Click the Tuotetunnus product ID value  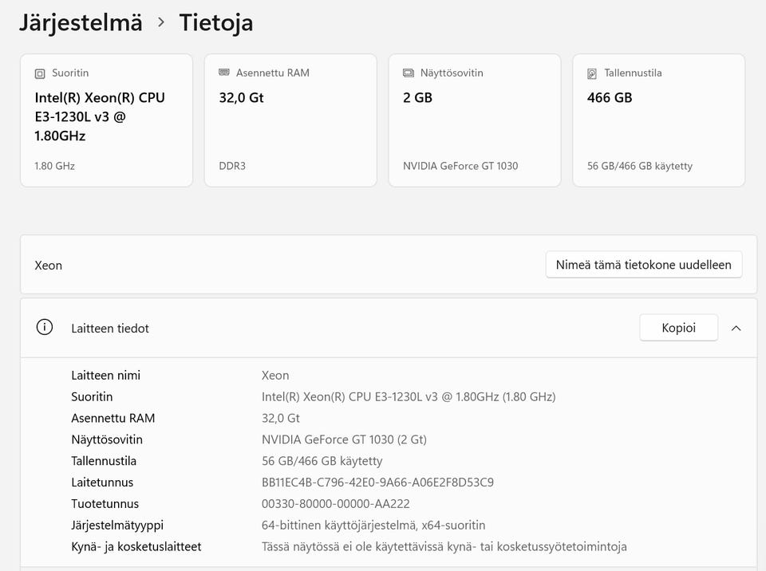tap(336, 503)
